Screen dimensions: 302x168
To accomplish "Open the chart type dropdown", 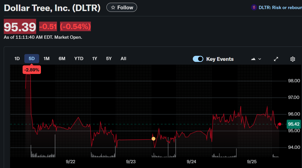I will 256,59.
